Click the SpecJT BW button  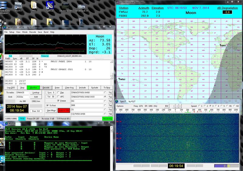point(167,106)
